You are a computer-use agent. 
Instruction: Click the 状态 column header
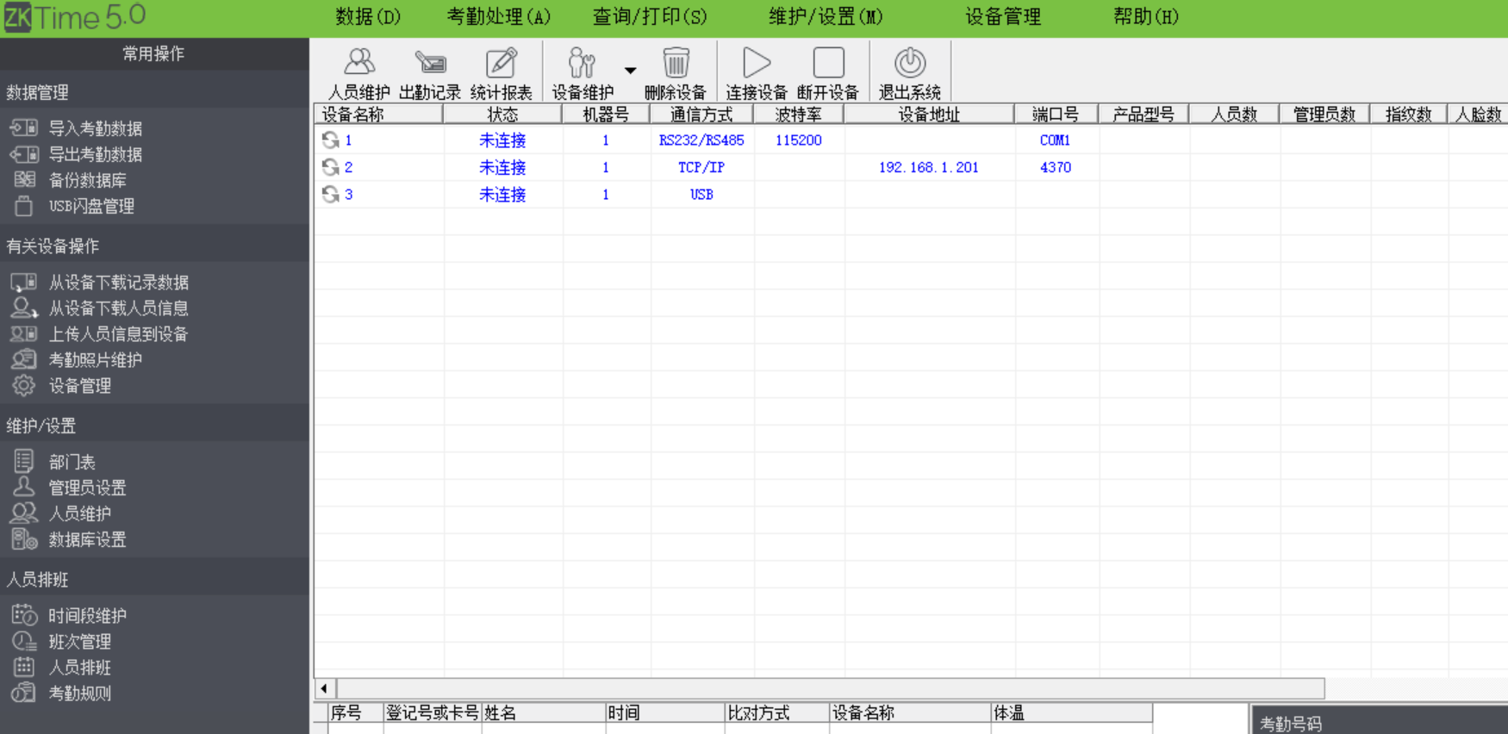point(502,115)
